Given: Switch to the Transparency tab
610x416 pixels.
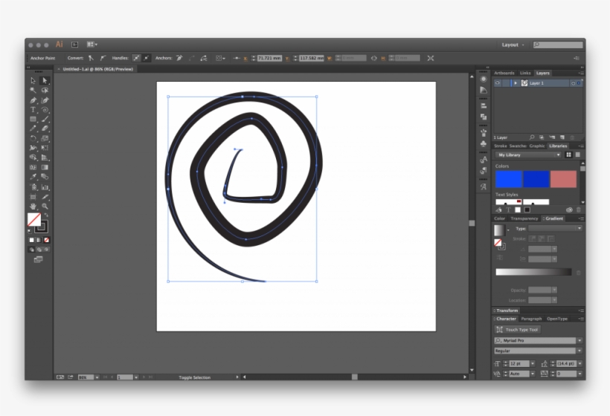Looking at the screenshot, I should tap(524, 218).
